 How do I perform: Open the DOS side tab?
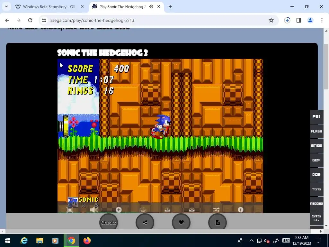click(x=316, y=175)
